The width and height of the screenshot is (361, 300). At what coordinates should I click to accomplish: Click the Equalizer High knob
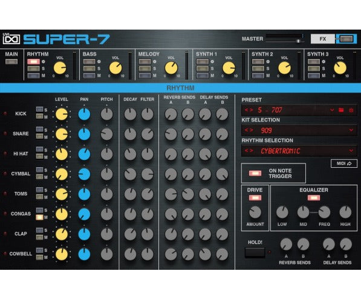coord(345,212)
